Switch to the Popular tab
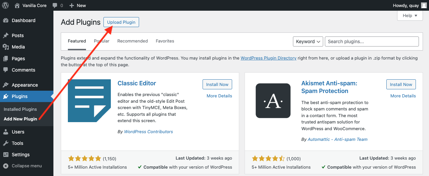Viewport: 429px width, 176px height. coord(102,41)
